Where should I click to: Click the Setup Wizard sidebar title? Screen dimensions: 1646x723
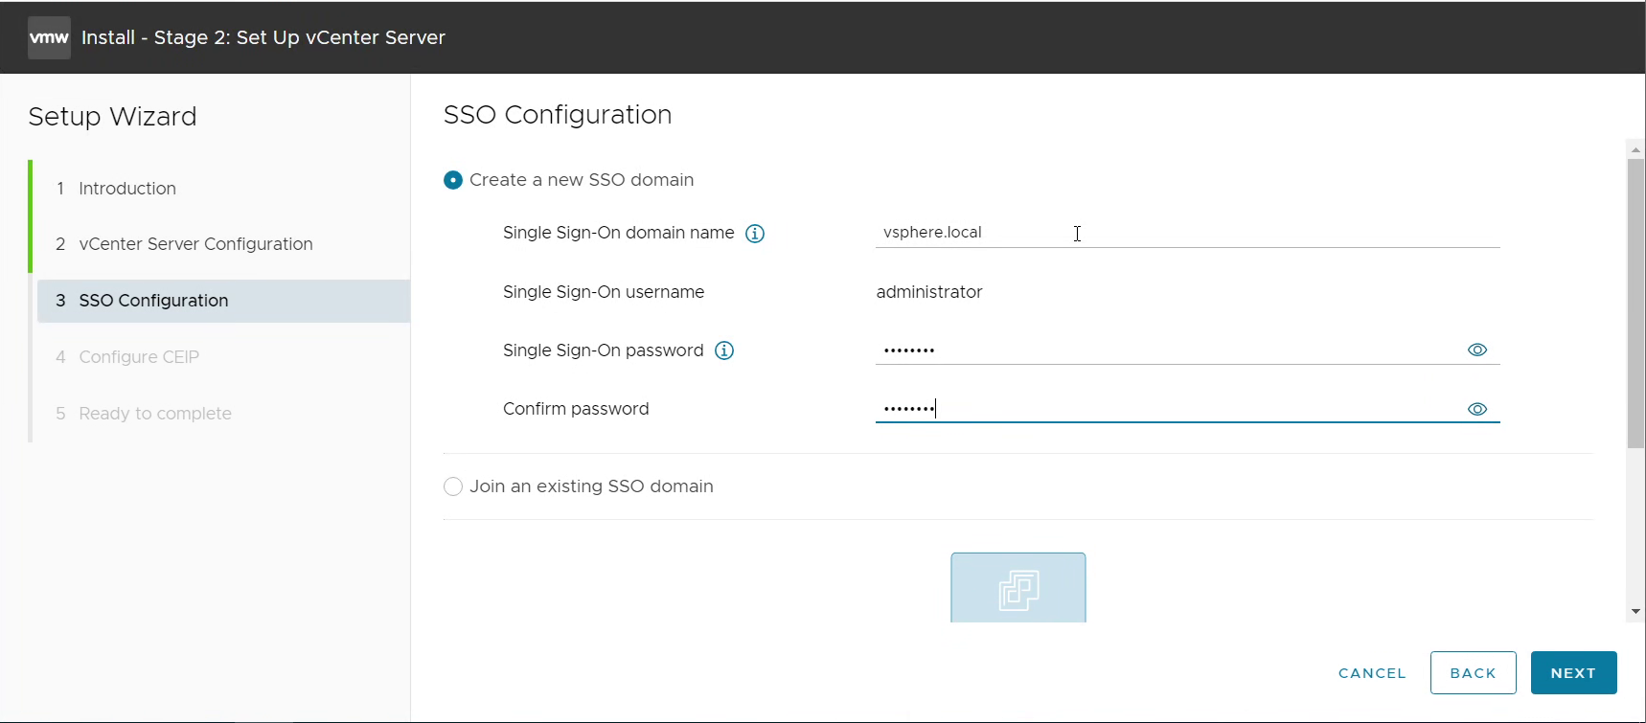(112, 117)
